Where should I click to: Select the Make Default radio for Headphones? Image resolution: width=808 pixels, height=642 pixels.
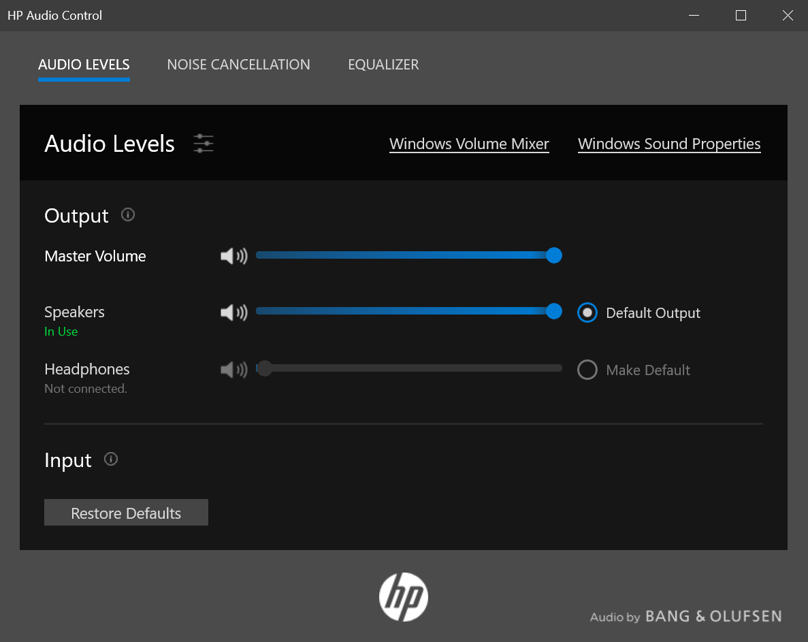click(x=587, y=370)
